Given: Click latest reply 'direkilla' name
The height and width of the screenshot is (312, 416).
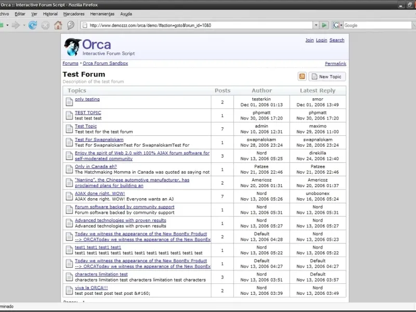Looking at the screenshot, I should 318,153.
